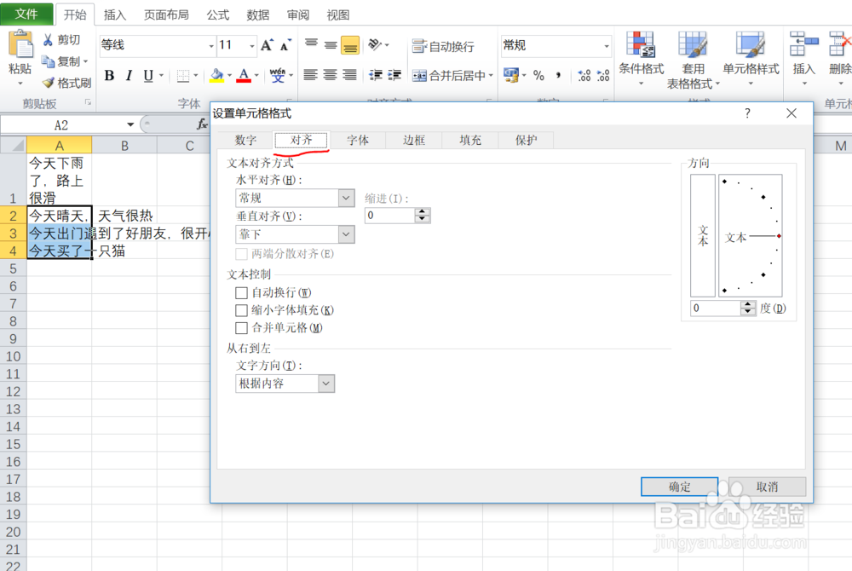The height and width of the screenshot is (571, 852).
Task: Open Format as Table (套用表格格式)
Action: (x=693, y=60)
